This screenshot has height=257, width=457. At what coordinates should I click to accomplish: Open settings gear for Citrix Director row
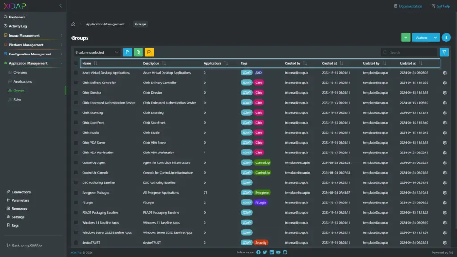[445, 93]
